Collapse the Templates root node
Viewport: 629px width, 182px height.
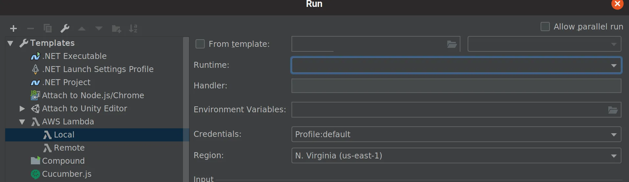coord(10,43)
